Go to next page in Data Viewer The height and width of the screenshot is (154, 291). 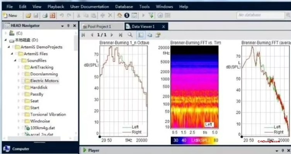coord(112,35)
